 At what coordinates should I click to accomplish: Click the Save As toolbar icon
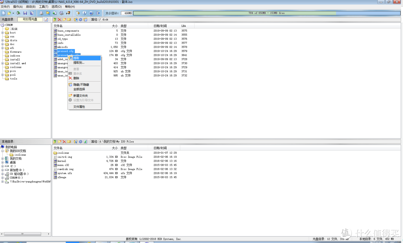point(32,13)
